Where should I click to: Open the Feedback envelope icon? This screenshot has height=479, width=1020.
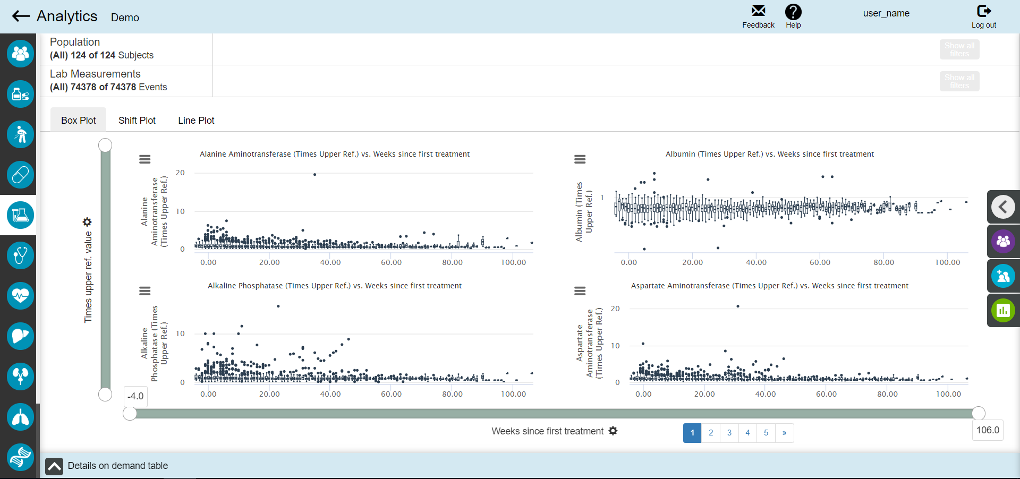758,11
